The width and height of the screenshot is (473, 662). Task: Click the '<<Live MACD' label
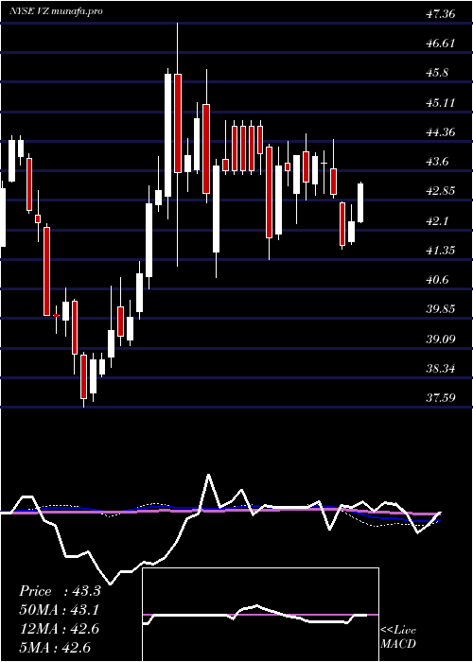pos(398,636)
